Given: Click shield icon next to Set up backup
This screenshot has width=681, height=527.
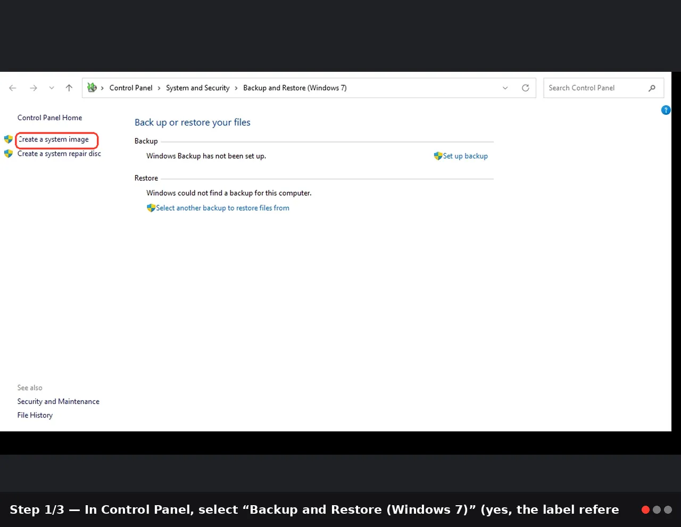Looking at the screenshot, I should point(438,156).
